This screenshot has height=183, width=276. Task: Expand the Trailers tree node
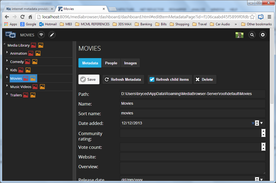point(7,94)
